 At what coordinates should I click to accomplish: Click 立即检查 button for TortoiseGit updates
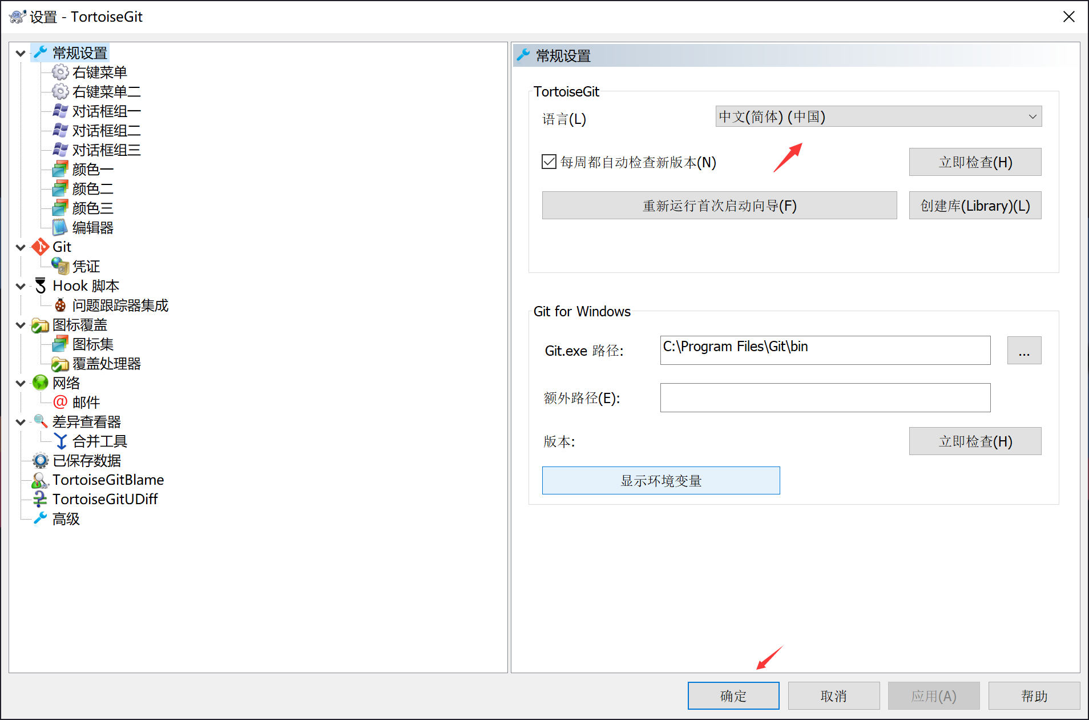click(x=975, y=162)
